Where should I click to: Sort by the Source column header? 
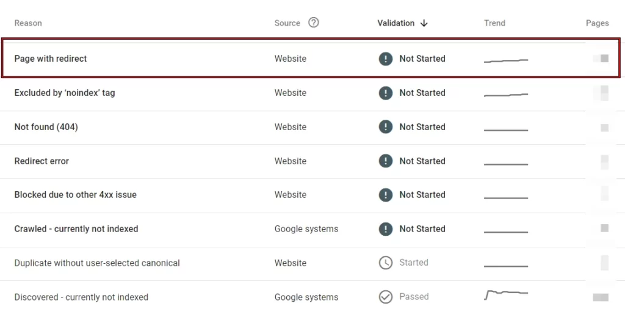tap(287, 23)
